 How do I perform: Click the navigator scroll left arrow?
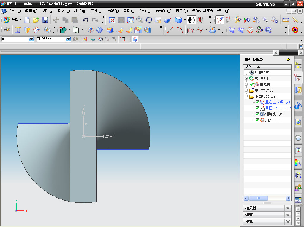(246, 198)
